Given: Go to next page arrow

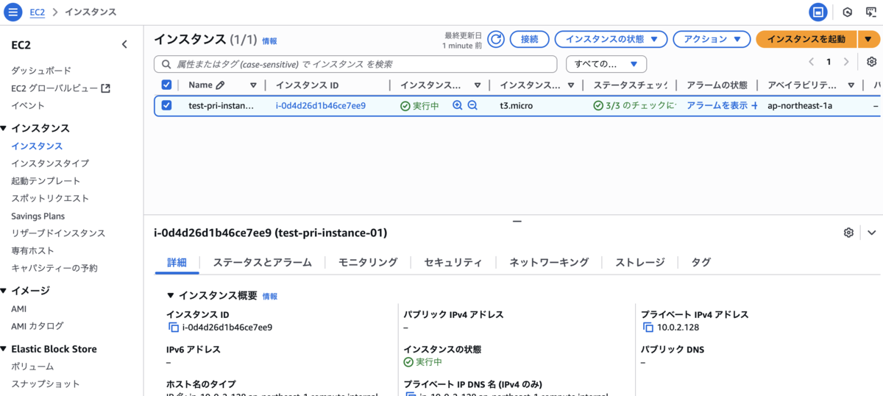Looking at the screenshot, I should point(846,62).
